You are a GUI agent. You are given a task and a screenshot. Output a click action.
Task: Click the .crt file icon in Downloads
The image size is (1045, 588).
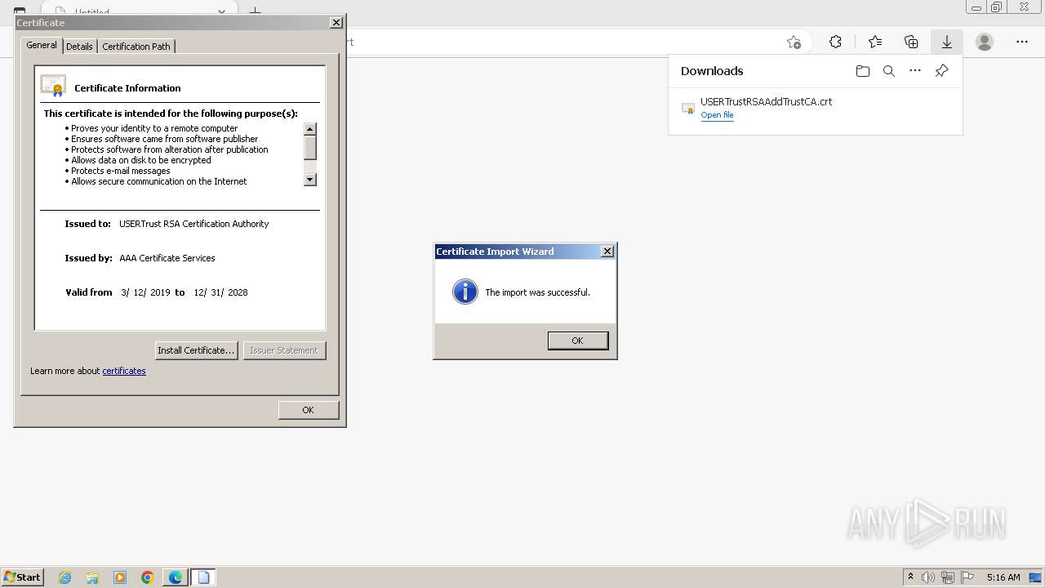688,108
